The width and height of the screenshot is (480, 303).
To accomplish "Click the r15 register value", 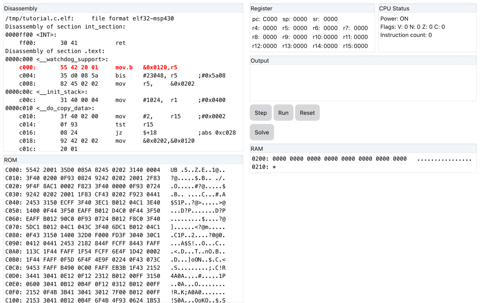I will 361,46.
